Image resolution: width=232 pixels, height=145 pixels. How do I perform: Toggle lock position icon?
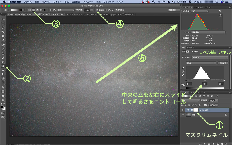pos(196,105)
